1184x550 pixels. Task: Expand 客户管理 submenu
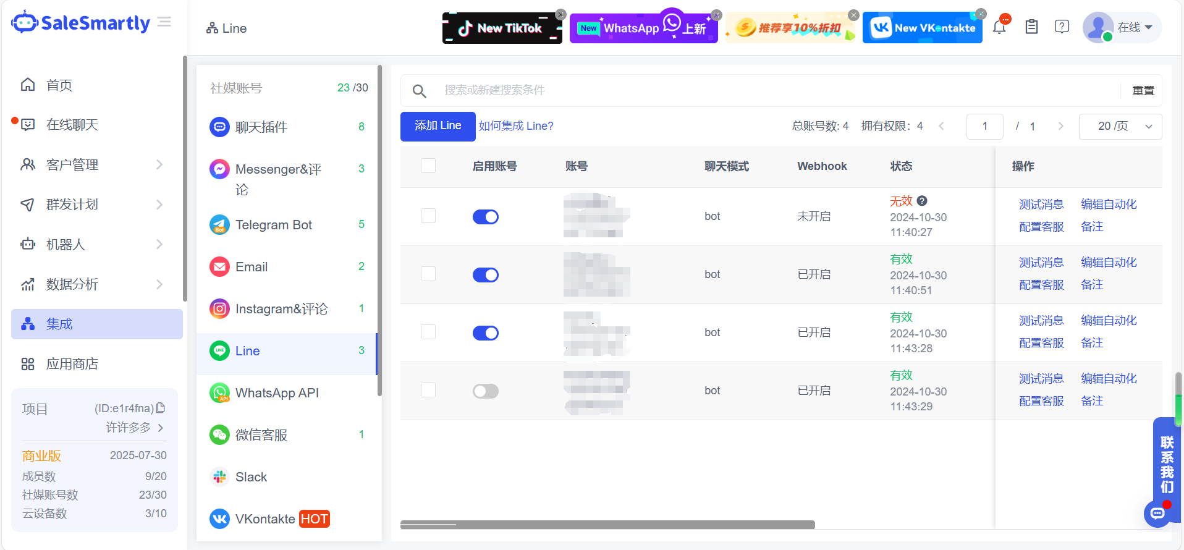pos(159,164)
